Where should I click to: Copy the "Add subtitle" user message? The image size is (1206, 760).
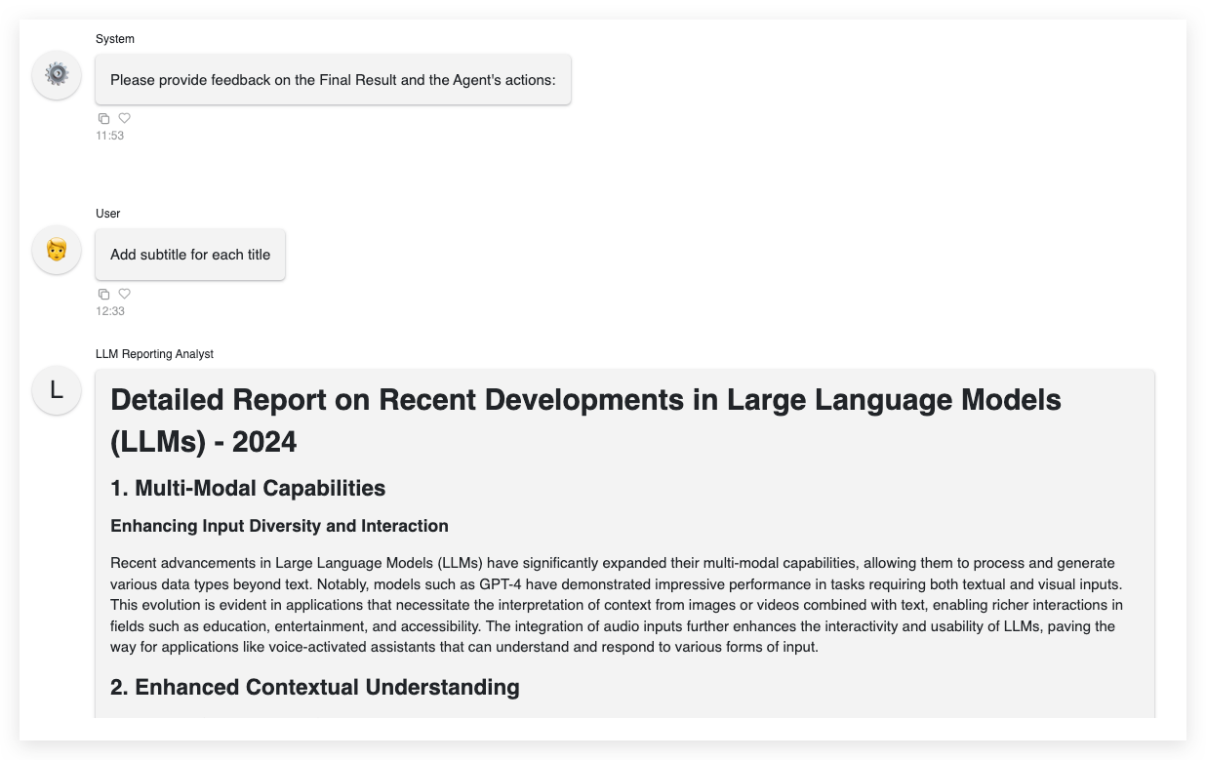pyautogui.click(x=102, y=293)
